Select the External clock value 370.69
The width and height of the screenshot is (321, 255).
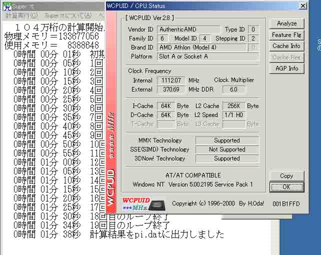coord(171,89)
